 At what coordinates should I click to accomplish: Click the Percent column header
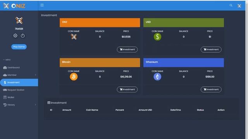pos(120,110)
